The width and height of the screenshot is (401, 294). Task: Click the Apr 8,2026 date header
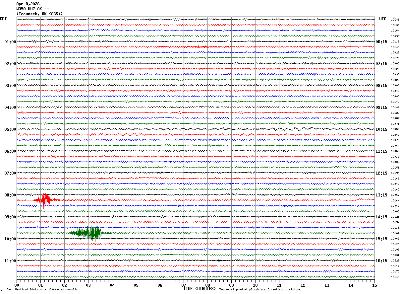click(28, 4)
